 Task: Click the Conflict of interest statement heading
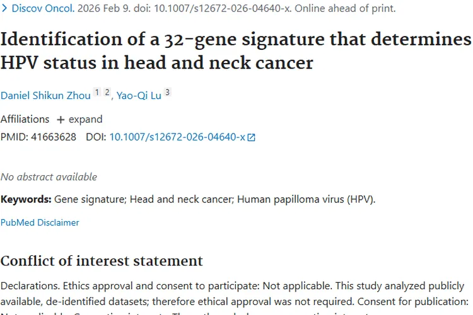coord(102,261)
